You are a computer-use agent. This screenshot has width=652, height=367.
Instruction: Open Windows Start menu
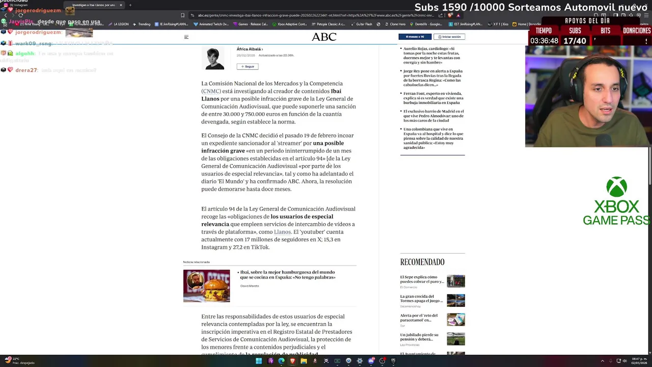[259, 361]
